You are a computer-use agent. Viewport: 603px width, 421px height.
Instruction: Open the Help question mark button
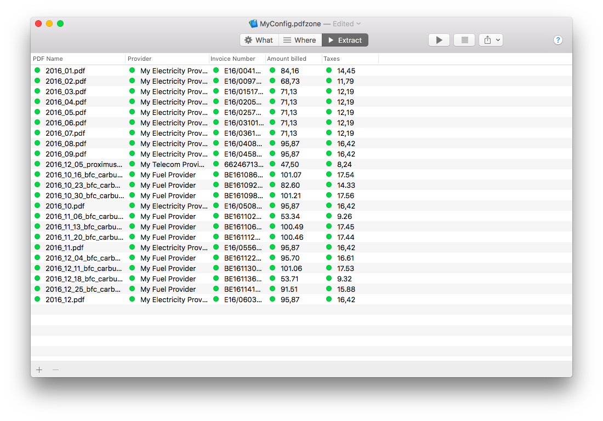click(x=558, y=40)
